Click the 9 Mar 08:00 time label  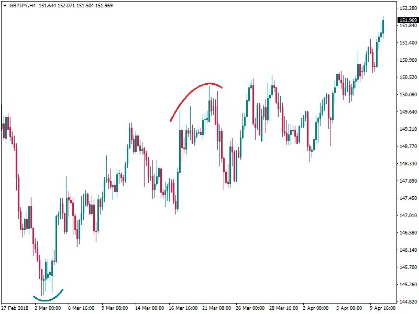pos(115,308)
